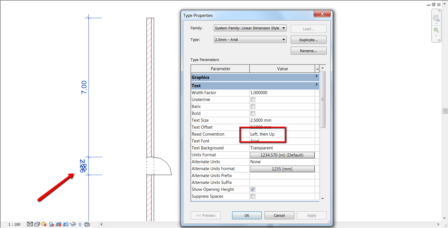Select the Zoom tool on the navigation bar

click(436, 30)
